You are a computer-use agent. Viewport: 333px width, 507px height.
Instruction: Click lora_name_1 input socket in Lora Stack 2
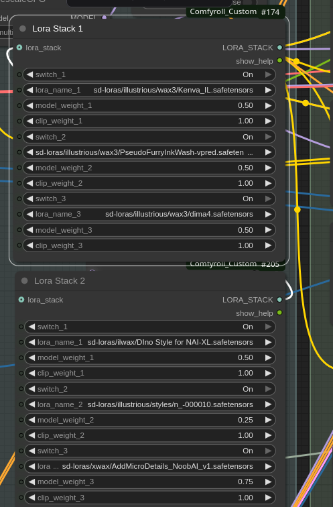[x=21, y=343]
